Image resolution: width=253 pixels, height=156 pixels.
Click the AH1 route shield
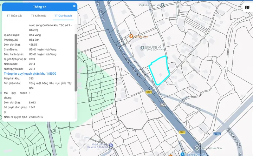point(163,105)
